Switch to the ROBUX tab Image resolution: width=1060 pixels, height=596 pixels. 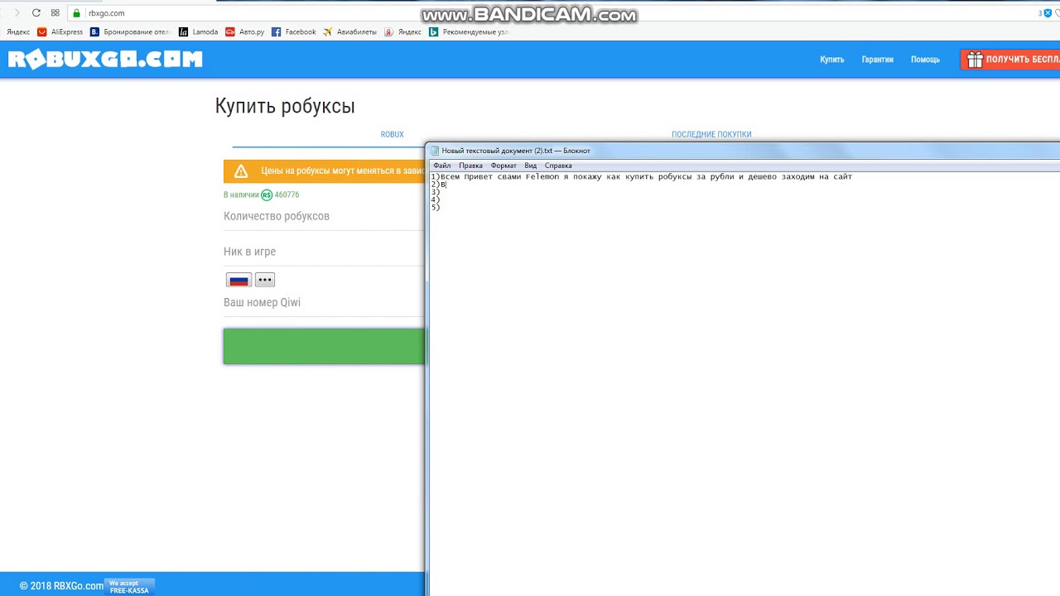tap(392, 134)
